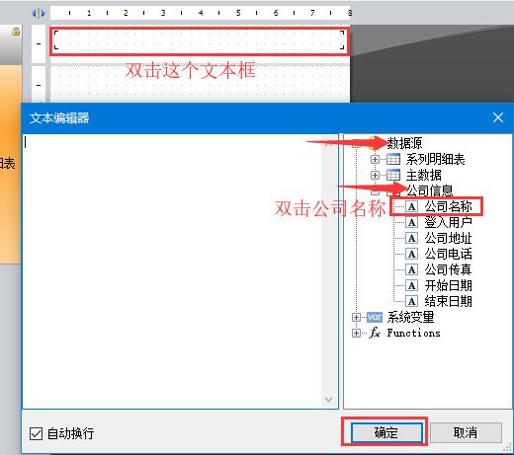Image resolution: width=514 pixels, height=455 pixels.
Task: Expand the 系统变量 node
Action: tap(356, 317)
